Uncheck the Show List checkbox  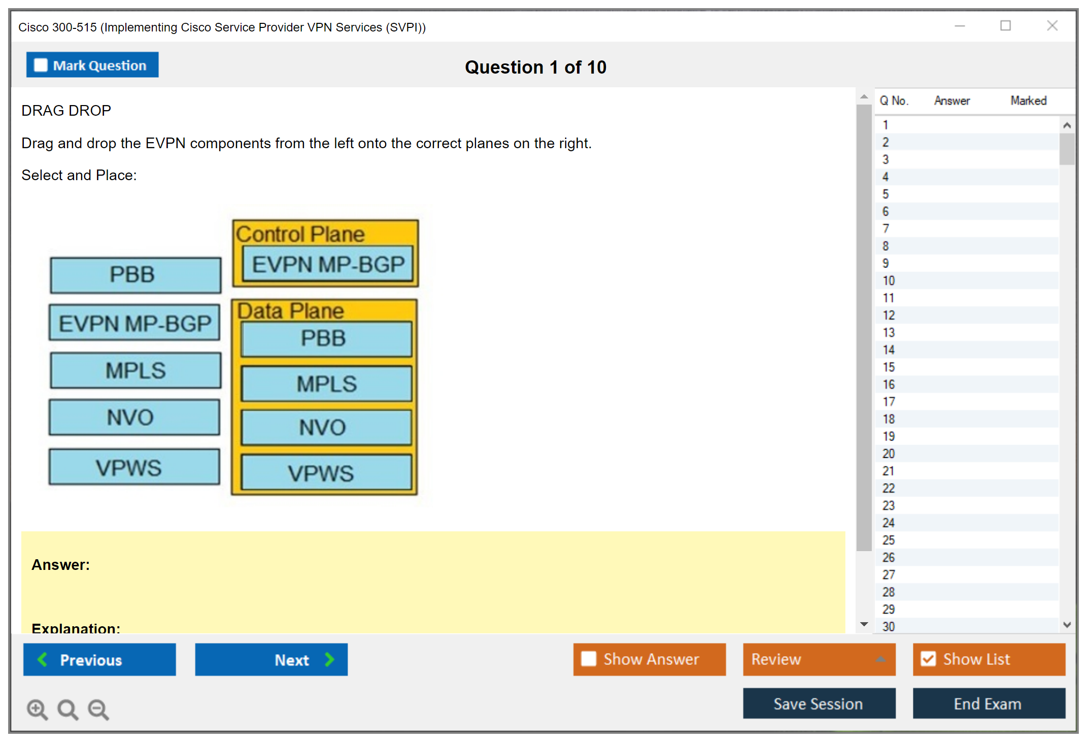pyautogui.click(x=928, y=659)
